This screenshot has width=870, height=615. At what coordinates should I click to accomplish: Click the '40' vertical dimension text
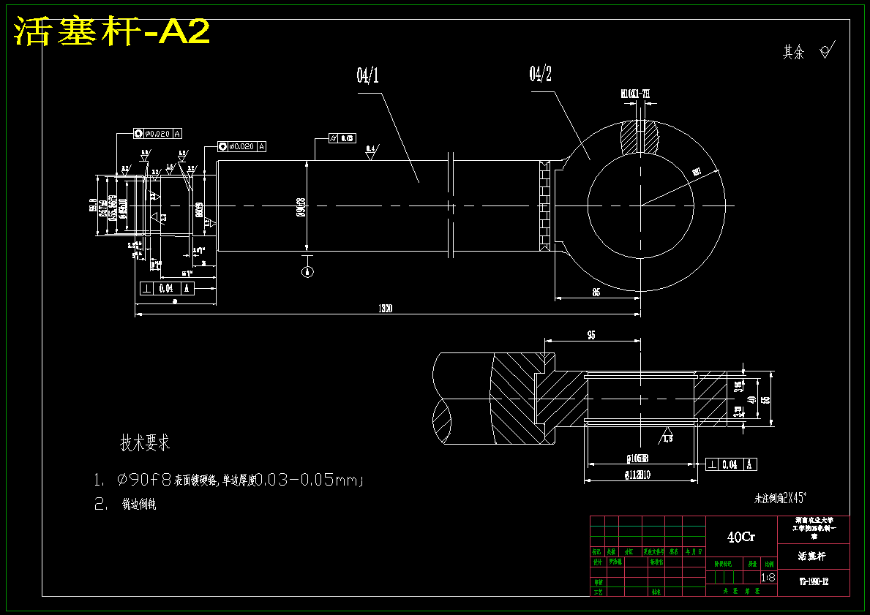[x=752, y=399]
